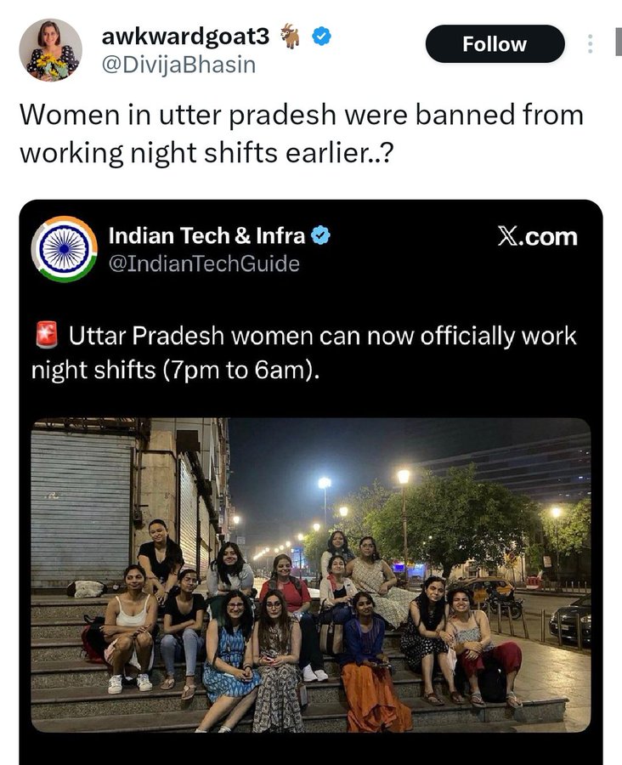The height and width of the screenshot is (765, 622).
Task: Open awkwardgoat3's profile picture
Action: [x=51, y=50]
